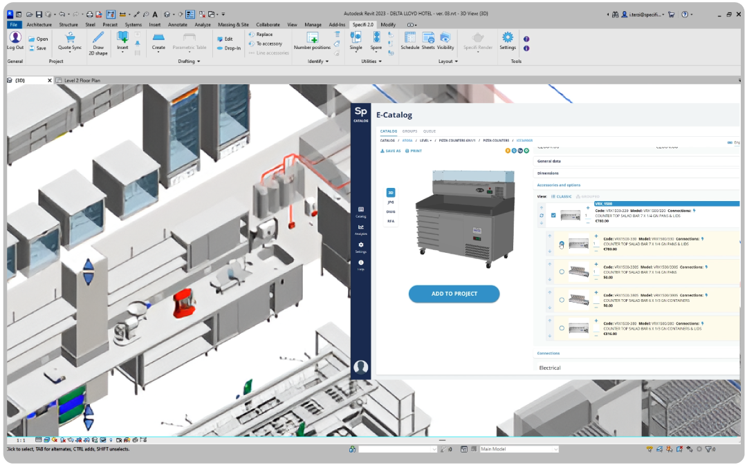The width and height of the screenshot is (747, 465).
Task: Open Catalog in Specifi dark sidebar
Action: pyautogui.click(x=360, y=212)
